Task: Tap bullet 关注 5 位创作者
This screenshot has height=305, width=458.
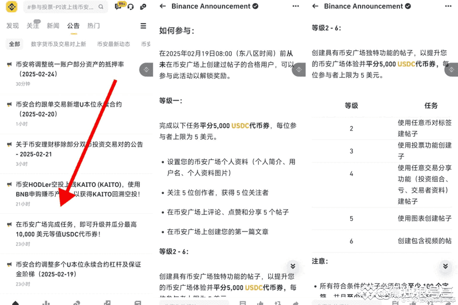Action: pos(217,193)
